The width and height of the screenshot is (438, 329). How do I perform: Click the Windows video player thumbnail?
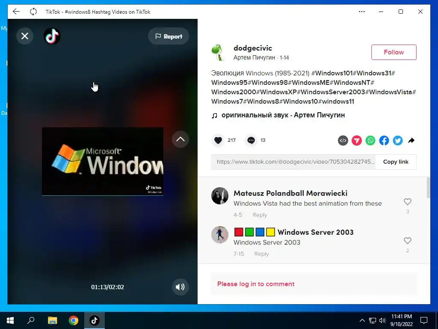(x=103, y=162)
